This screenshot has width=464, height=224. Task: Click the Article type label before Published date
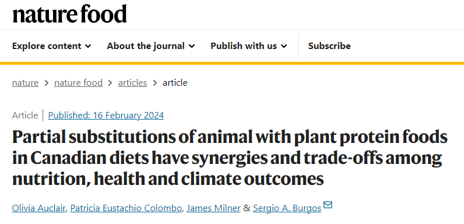(x=25, y=116)
